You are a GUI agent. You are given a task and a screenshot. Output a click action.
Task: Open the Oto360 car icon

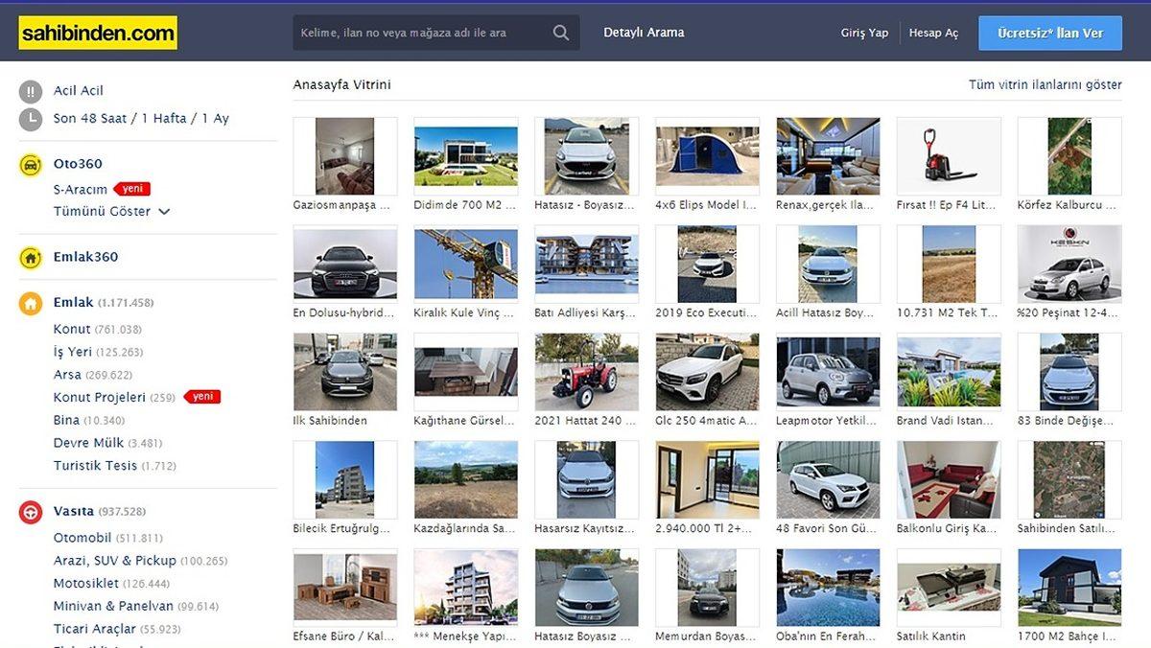pyautogui.click(x=30, y=164)
